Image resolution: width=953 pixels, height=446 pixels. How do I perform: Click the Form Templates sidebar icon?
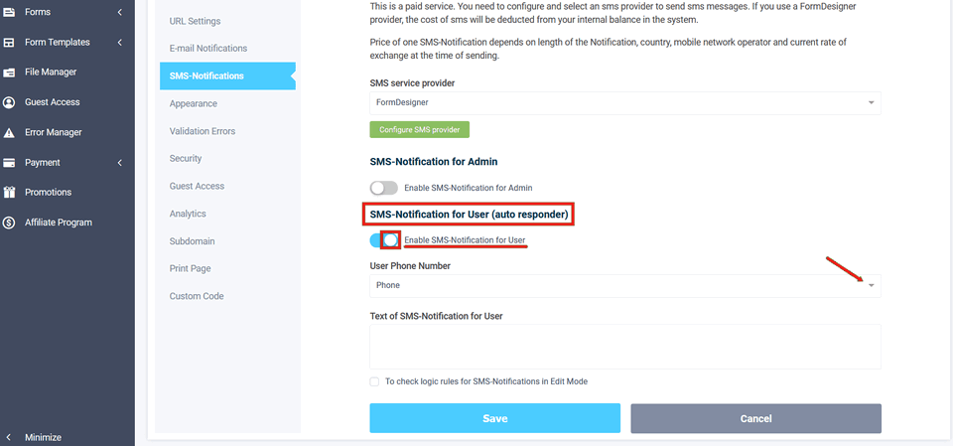[x=9, y=43]
